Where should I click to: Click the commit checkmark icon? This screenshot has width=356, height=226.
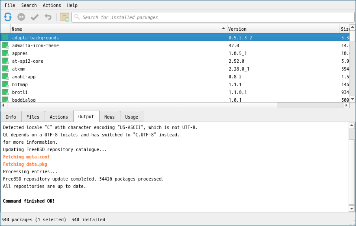point(35,17)
